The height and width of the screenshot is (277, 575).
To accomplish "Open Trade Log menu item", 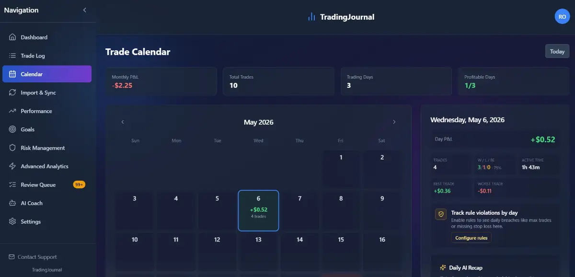I will pyautogui.click(x=47, y=56).
